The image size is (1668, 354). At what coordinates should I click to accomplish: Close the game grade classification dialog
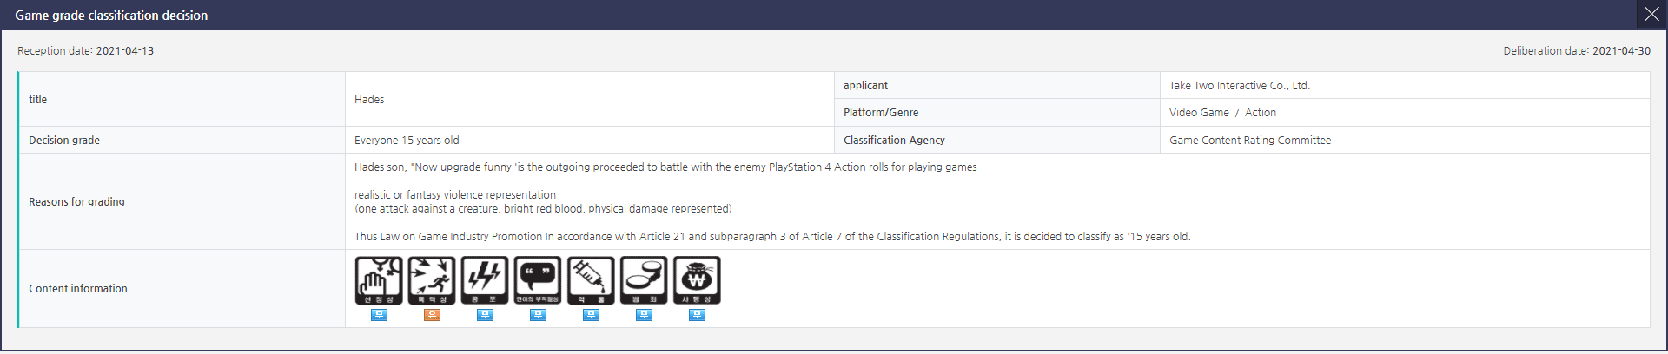(1651, 15)
